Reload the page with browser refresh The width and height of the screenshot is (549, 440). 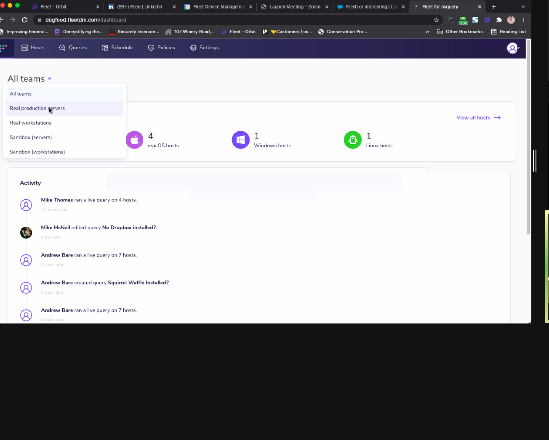pos(25,20)
